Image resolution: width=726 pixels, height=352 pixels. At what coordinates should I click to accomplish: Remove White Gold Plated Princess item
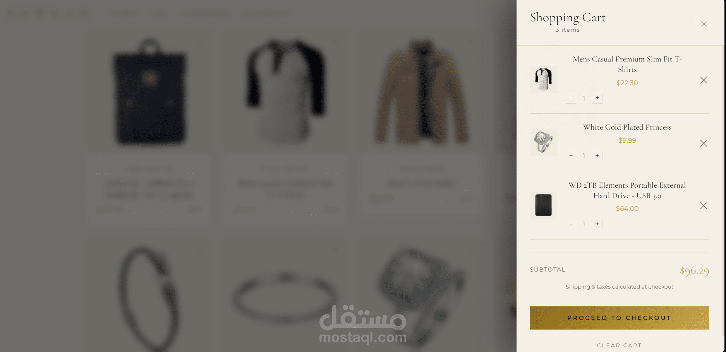(704, 143)
